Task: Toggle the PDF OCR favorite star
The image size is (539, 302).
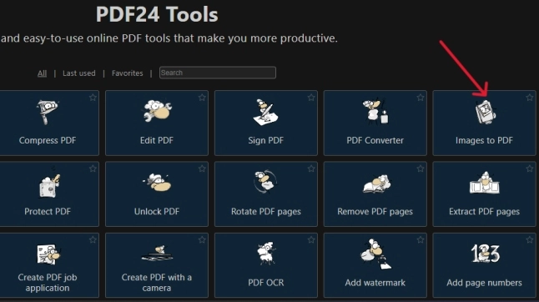Action: 311,239
